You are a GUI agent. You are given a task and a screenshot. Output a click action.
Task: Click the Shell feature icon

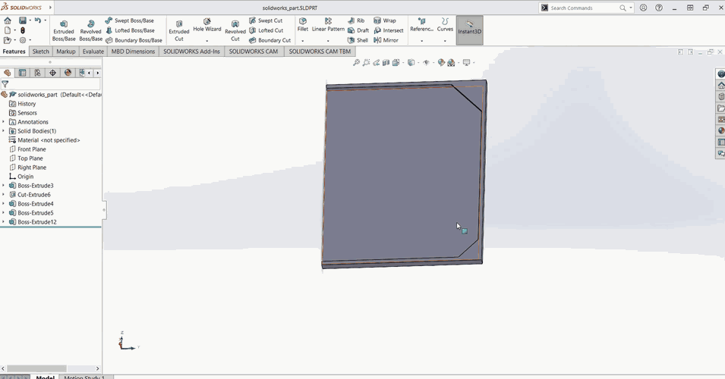(358, 40)
